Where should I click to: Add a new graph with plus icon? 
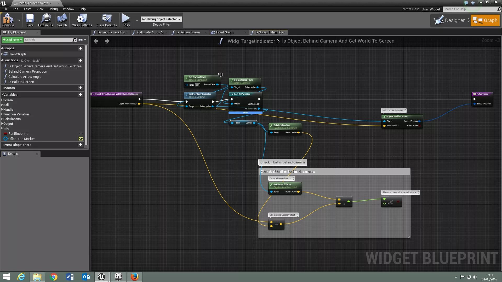[x=81, y=48]
